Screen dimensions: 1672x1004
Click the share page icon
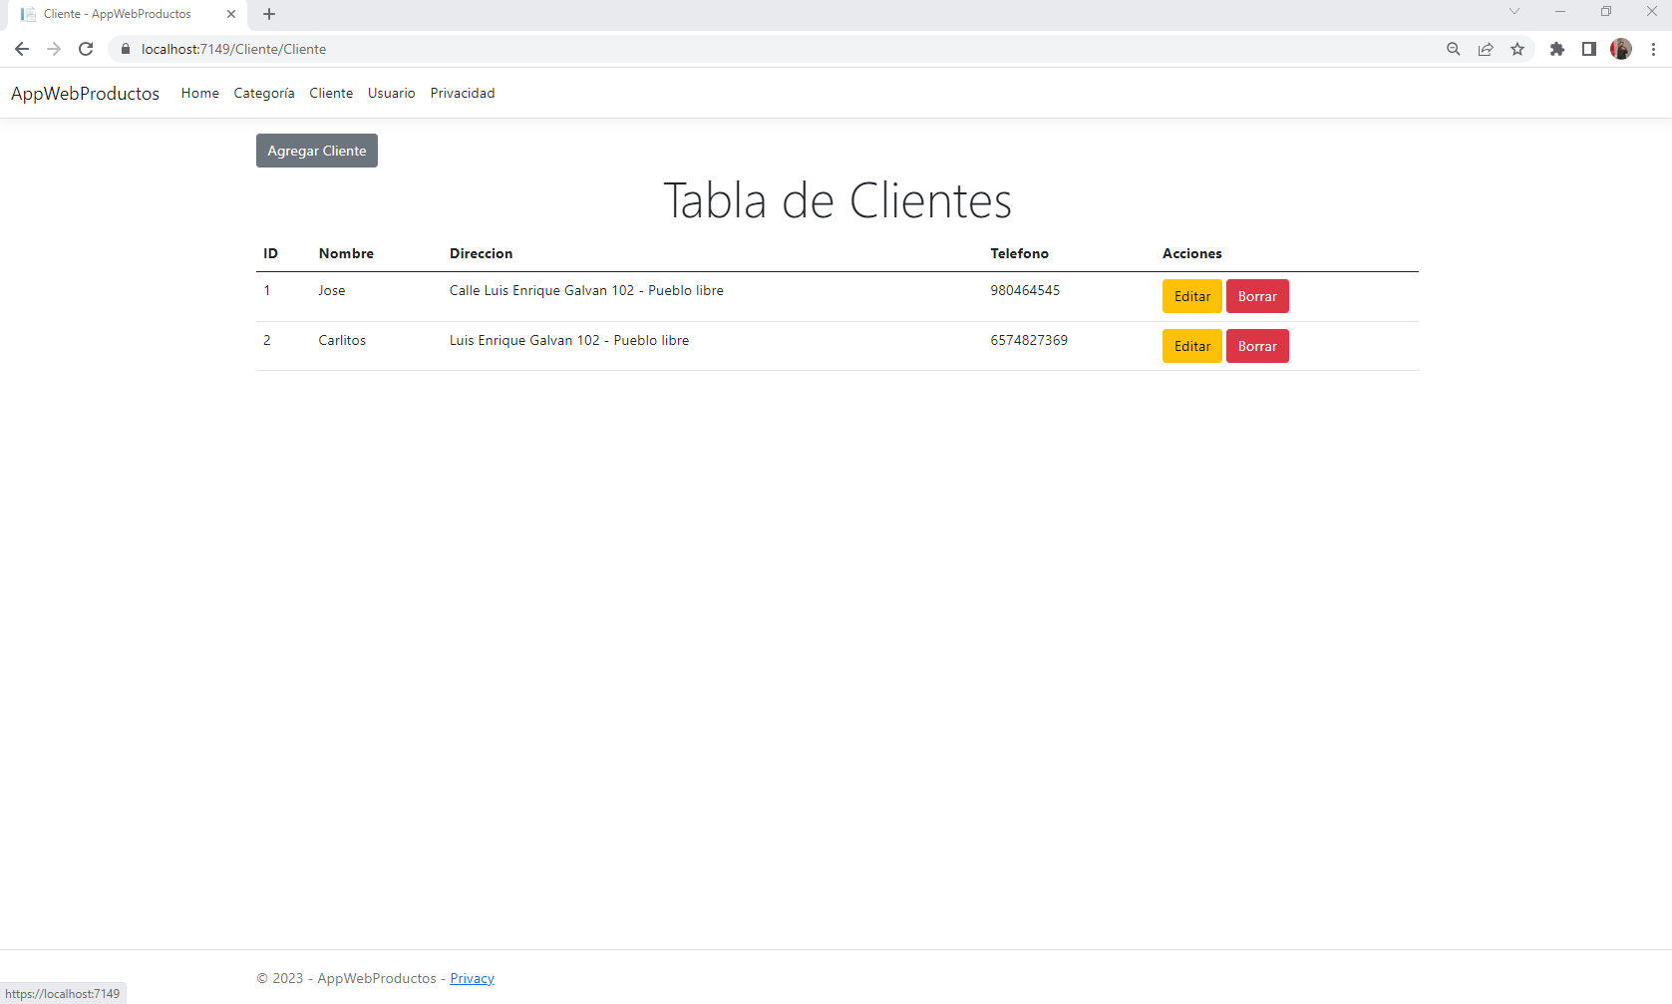(1486, 49)
